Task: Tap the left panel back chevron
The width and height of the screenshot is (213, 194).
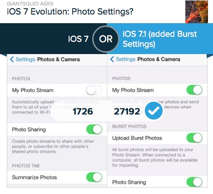Action: coord(12,60)
